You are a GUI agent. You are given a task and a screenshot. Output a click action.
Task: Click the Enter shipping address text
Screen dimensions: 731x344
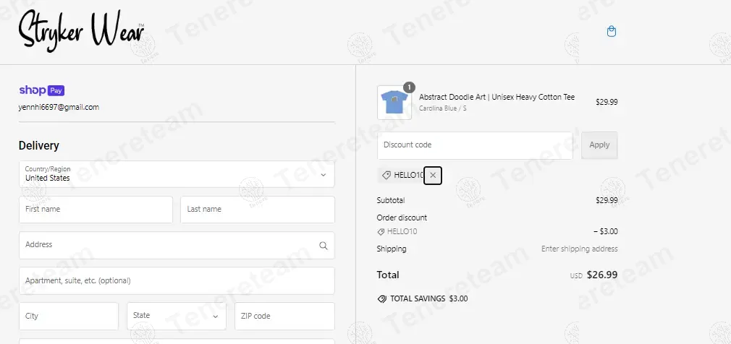579,249
